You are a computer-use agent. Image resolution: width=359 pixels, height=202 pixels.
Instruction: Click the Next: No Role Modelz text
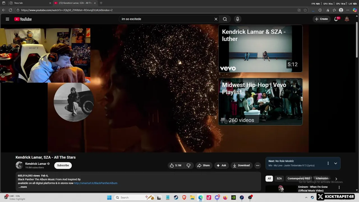[281, 161]
